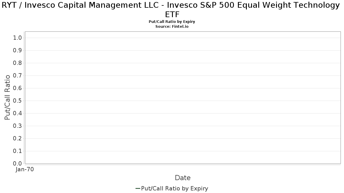Click the Put/Call Ratio by Expiry subtitle
Screen dimensions: 344x193
click(x=172, y=22)
